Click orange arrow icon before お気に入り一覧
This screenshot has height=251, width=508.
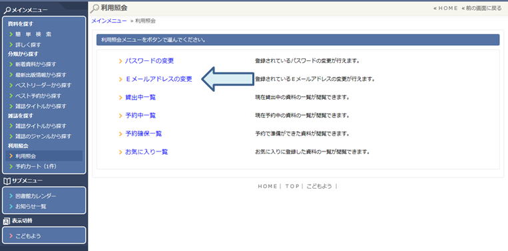point(121,152)
